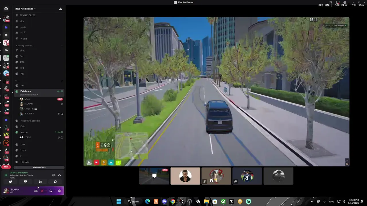Open the 'ISs' server icon
Image resolution: width=367 pixels, height=206 pixels.
tap(6, 50)
